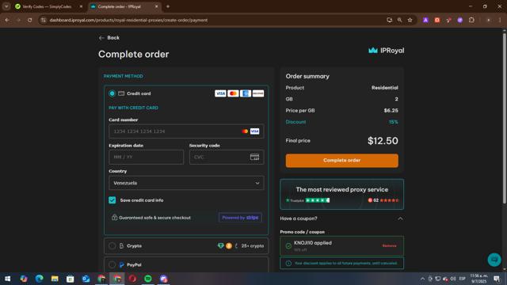The height and width of the screenshot is (285, 507).
Task: Click the Discover card logo icon
Action: (258, 93)
